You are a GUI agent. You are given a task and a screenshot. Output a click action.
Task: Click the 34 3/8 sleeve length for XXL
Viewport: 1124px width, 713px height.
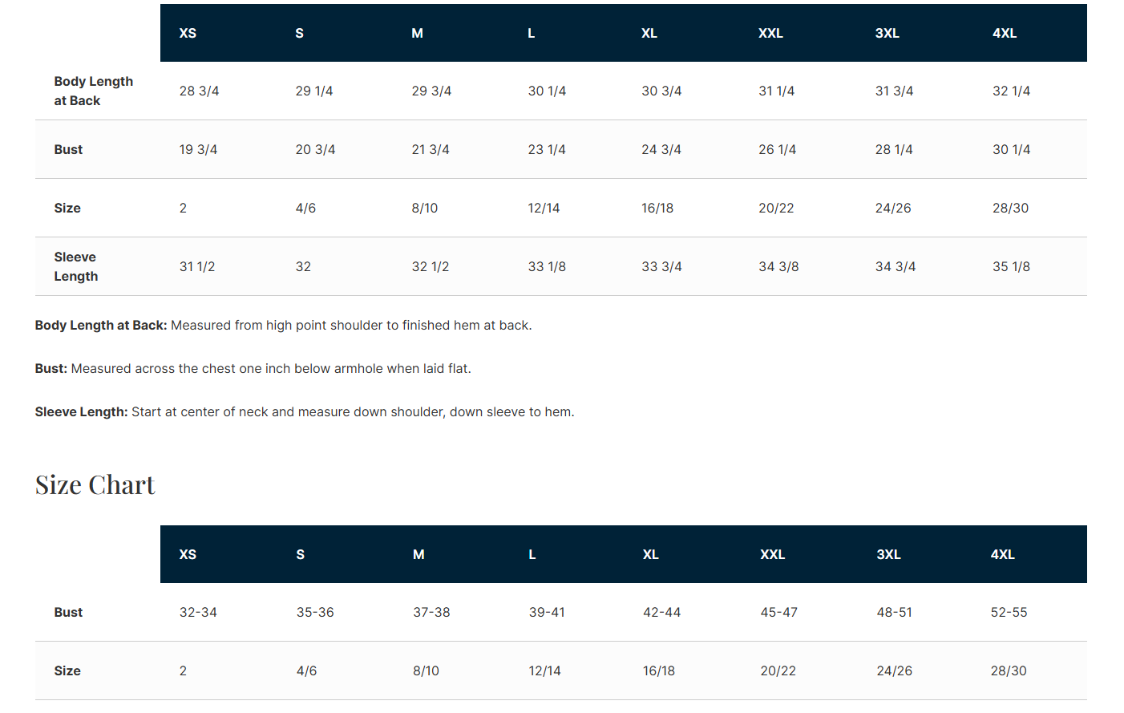tap(778, 266)
